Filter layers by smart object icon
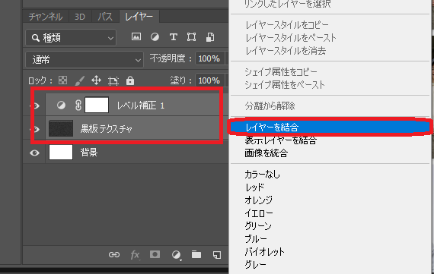Viewport: 434px width, 274px height. point(210,36)
